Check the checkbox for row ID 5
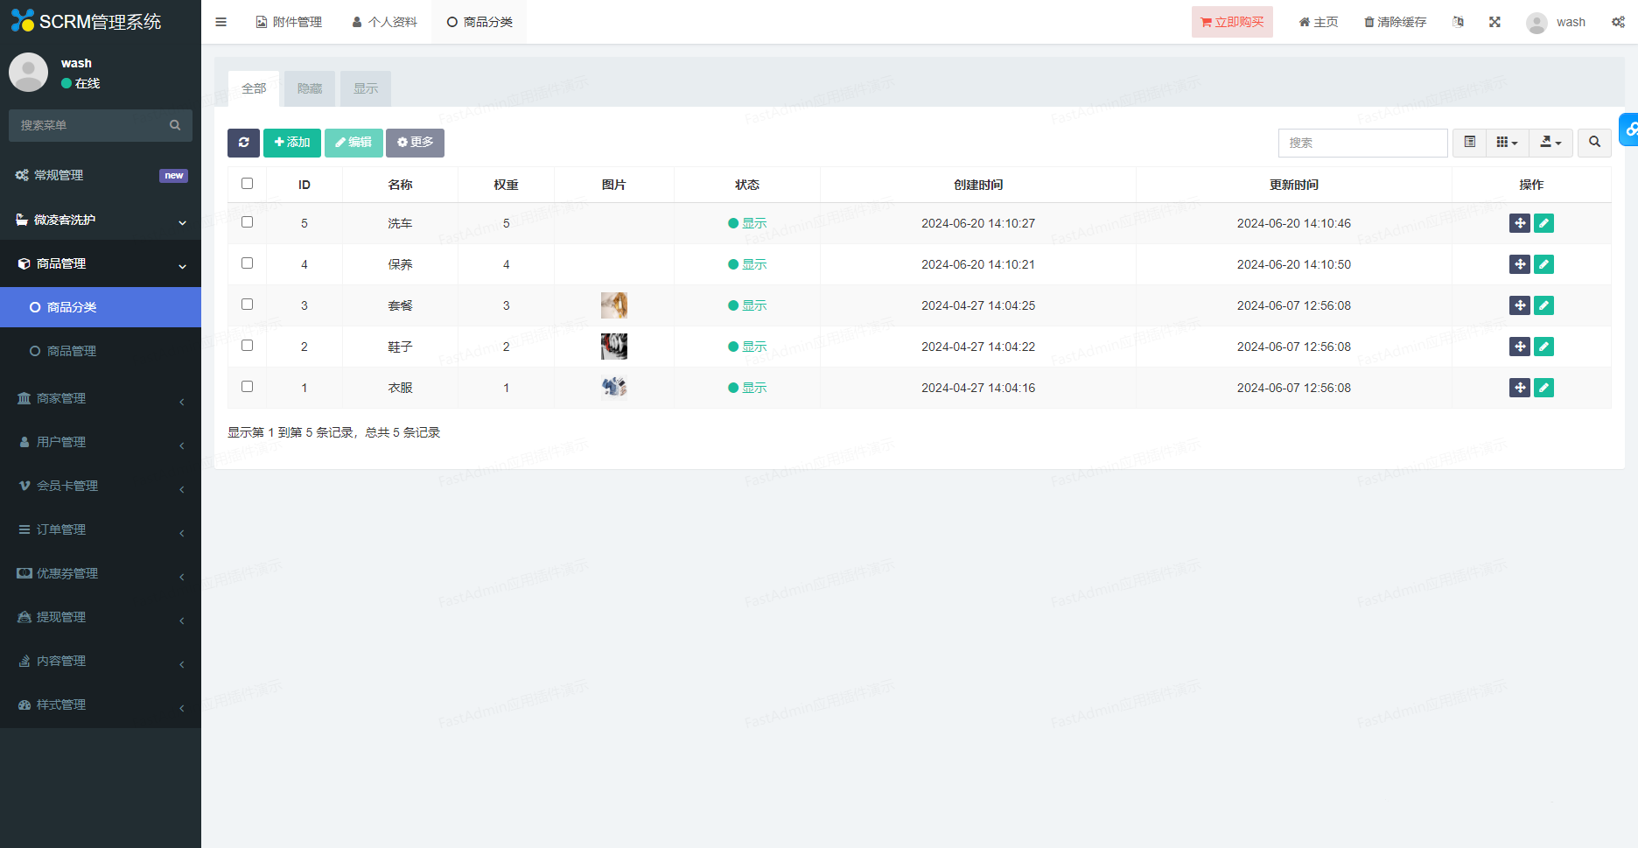The image size is (1638, 848). click(x=247, y=222)
